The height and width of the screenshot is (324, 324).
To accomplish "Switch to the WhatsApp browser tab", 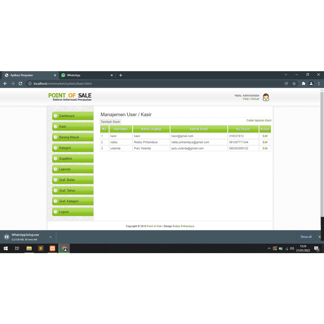I will click(x=87, y=75).
